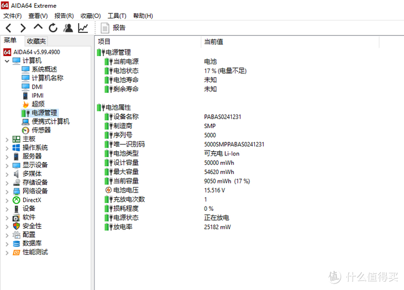Viewport: 404px width, 290px height.
Task: Click the gears icon for 配置
Action: (16, 235)
